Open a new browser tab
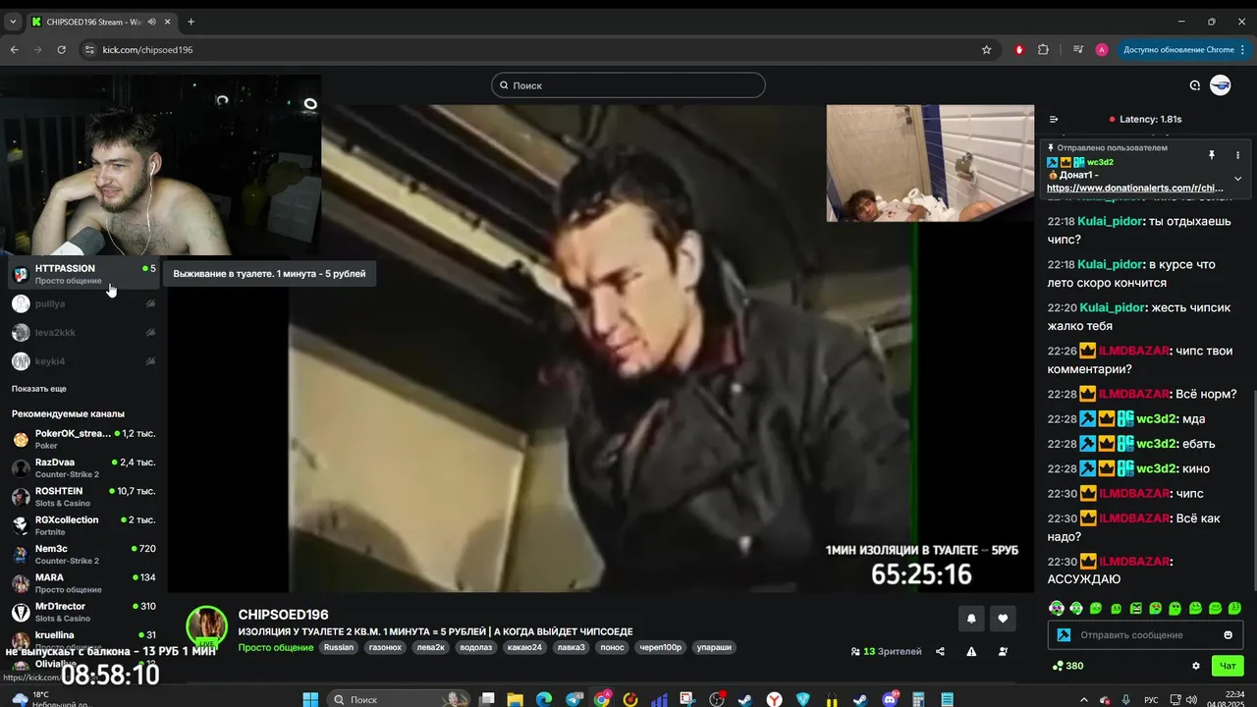Image resolution: width=1257 pixels, height=707 pixels. [x=191, y=22]
